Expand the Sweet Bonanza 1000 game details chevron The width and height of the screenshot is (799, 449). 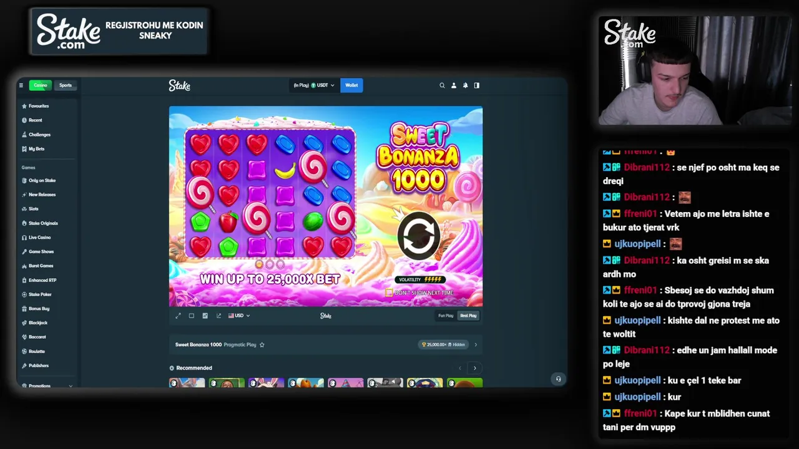(x=476, y=345)
